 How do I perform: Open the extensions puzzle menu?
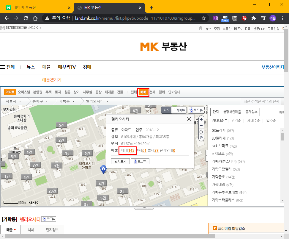(254, 18)
